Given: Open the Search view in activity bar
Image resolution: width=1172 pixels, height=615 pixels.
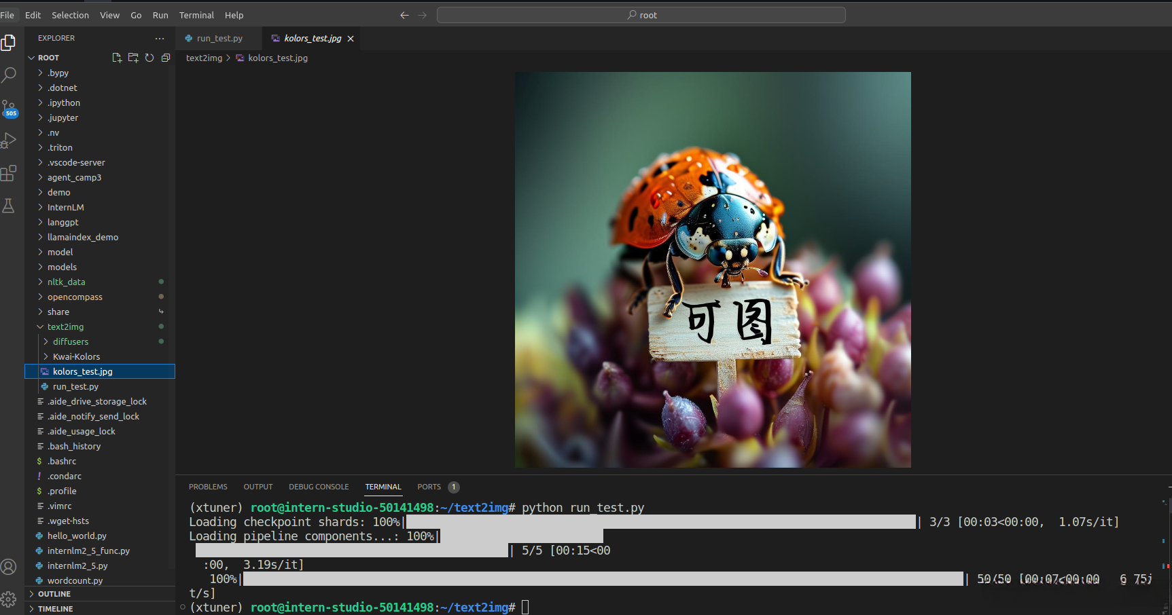Looking at the screenshot, I should click(9, 75).
